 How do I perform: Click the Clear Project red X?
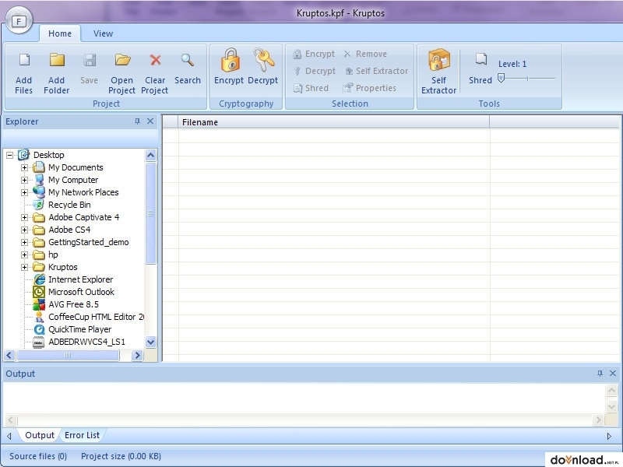pos(155,60)
